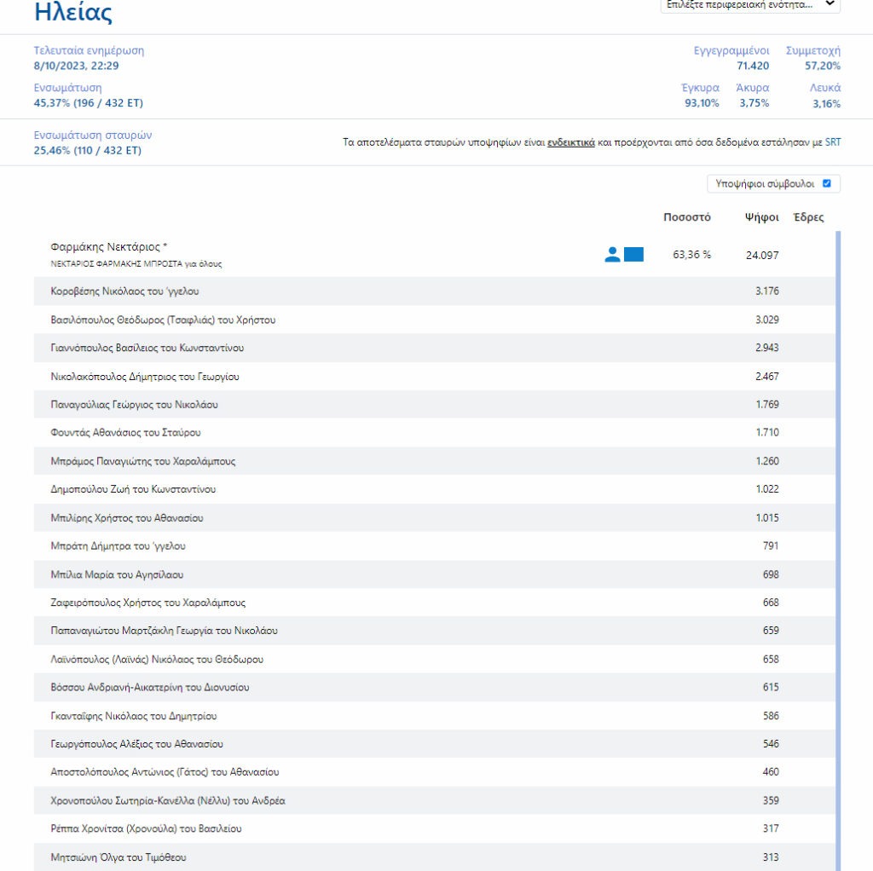
Task: Click the 3,16% blank ballots value
Action: tap(826, 103)
